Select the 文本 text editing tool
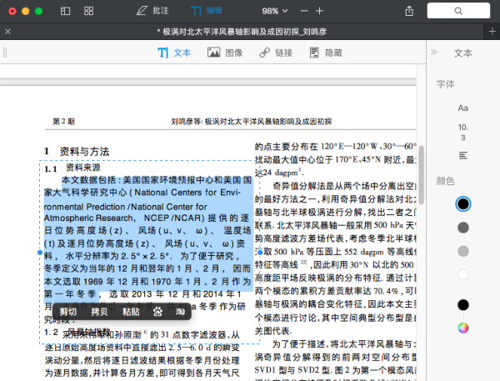 point(174,53)
